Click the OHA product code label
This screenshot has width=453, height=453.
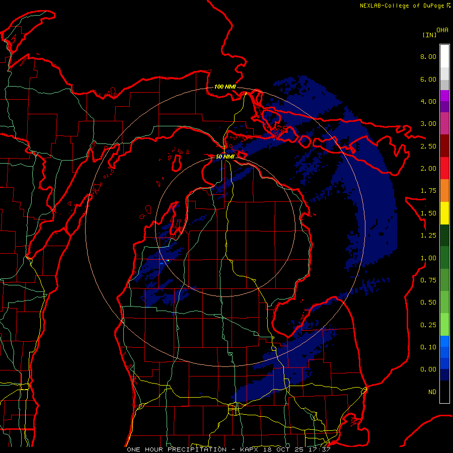(442, 30)
